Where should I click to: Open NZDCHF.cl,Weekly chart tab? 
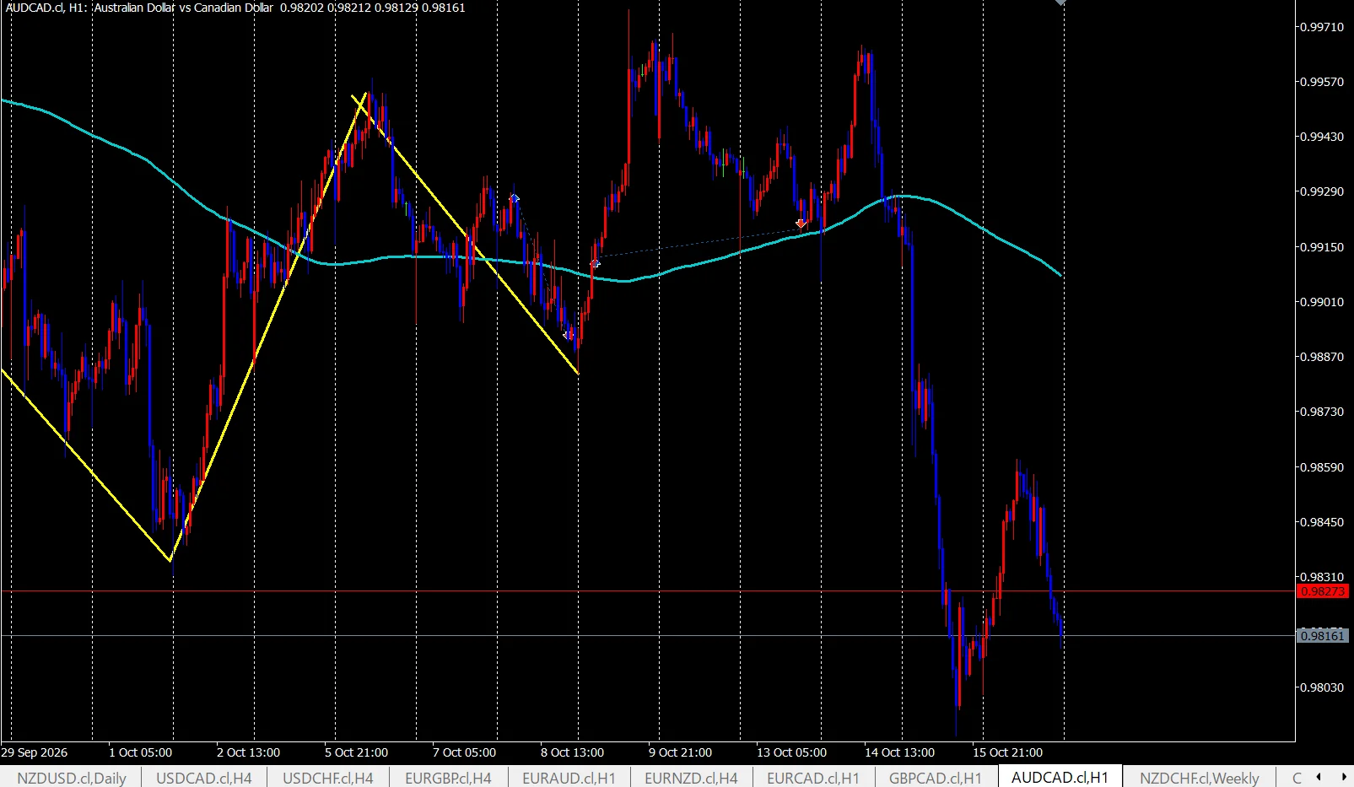tap(1200, 778)
